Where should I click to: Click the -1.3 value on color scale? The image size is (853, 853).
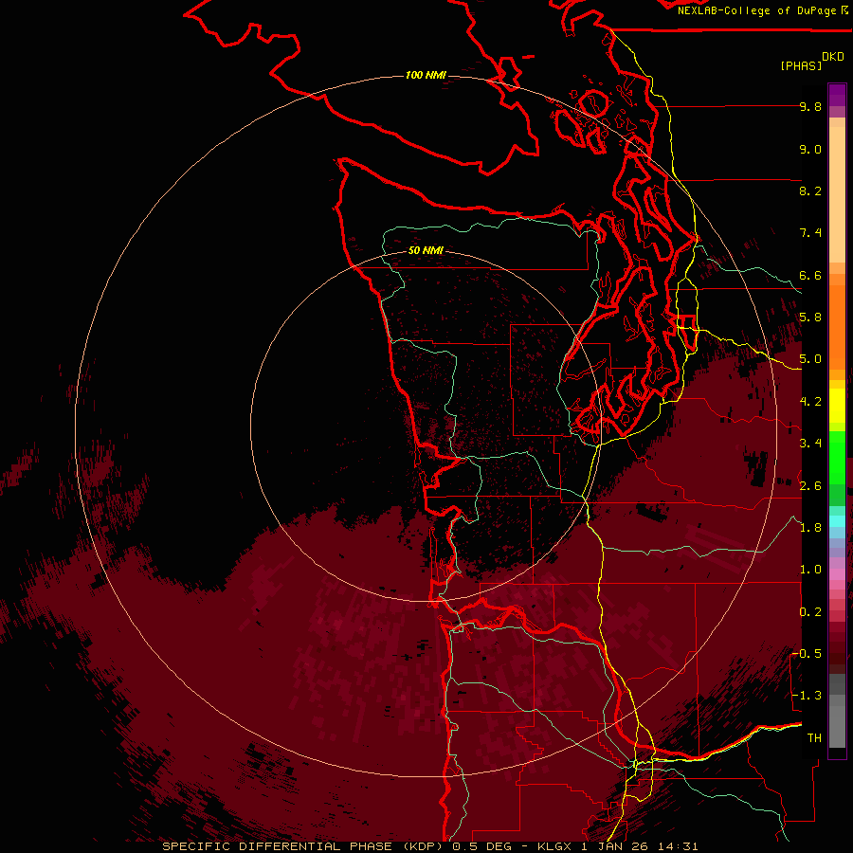click(807, 696)
